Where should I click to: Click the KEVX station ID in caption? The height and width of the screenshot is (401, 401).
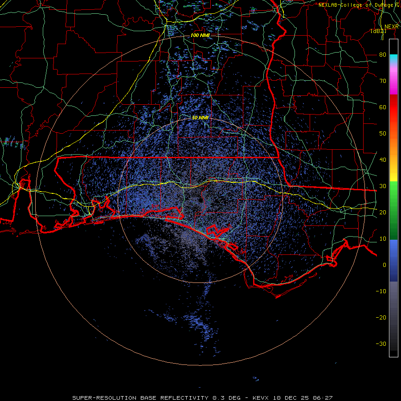coord(262,398)
